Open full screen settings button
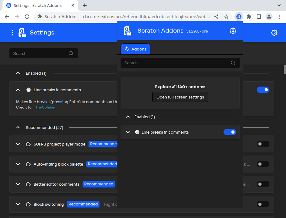The height and width of the screenshot is (218, 286). click(x=180, y=97)
